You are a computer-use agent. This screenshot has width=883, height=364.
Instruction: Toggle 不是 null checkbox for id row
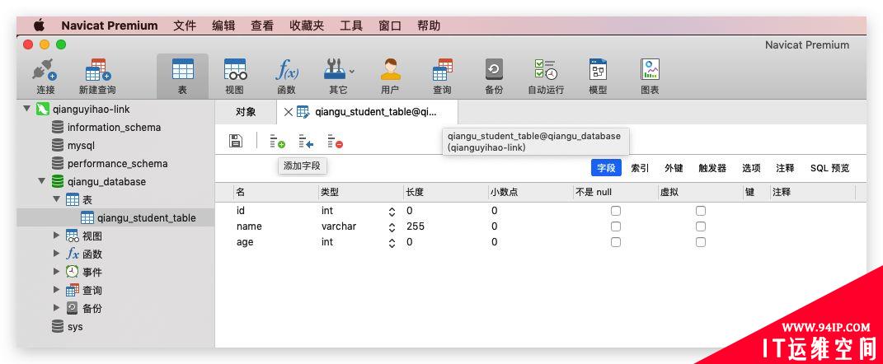point(616,211)
